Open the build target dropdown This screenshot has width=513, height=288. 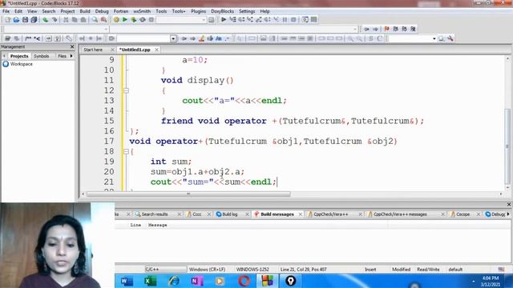[x=203, y=20]
